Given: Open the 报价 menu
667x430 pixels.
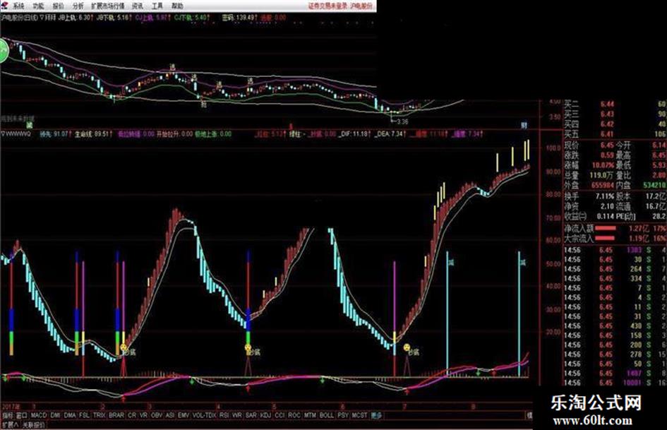Looking at the screenshot, I should coord(58,6).
